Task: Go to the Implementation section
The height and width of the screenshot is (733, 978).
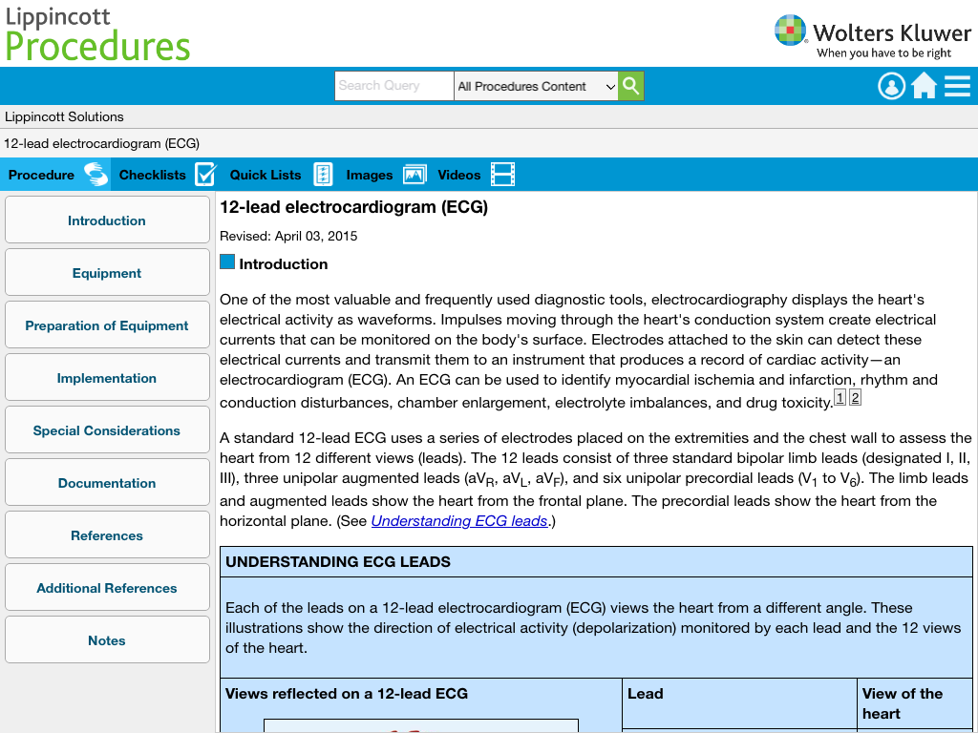Action: coord(107,377)
